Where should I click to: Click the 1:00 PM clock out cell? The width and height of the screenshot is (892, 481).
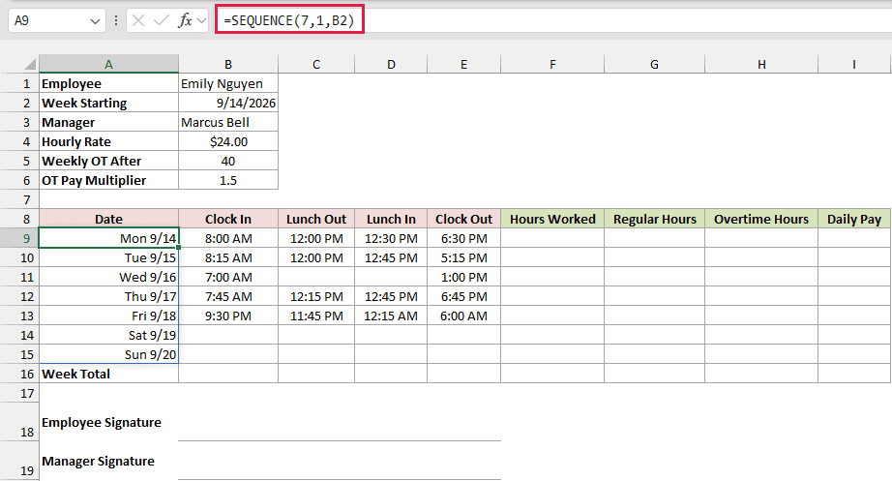pos(463,277)
